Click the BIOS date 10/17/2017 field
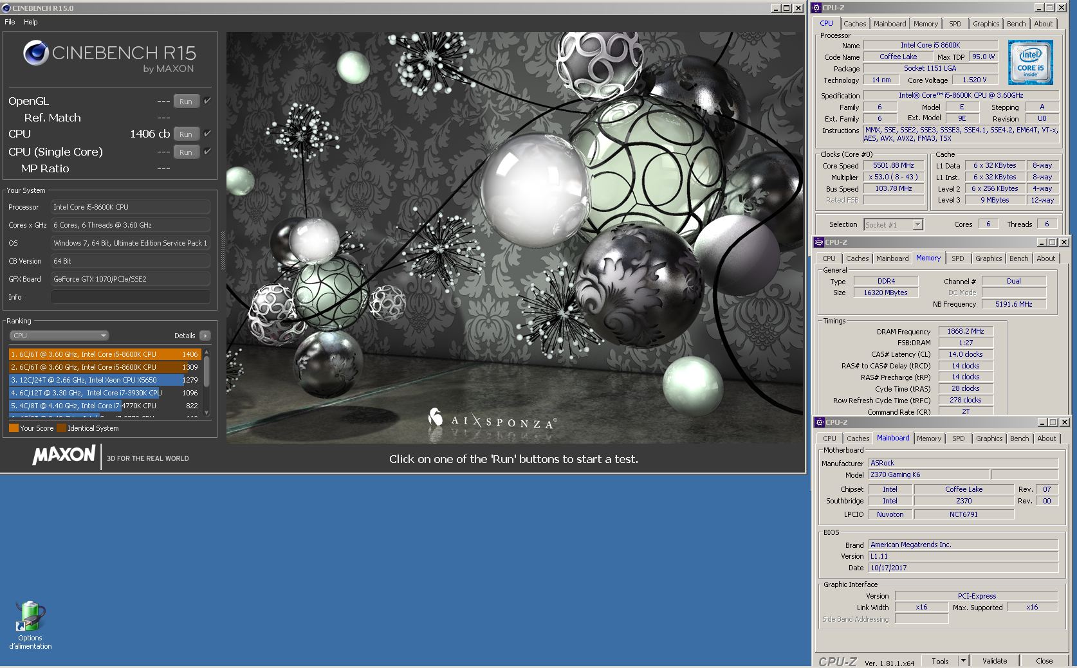 963,568
